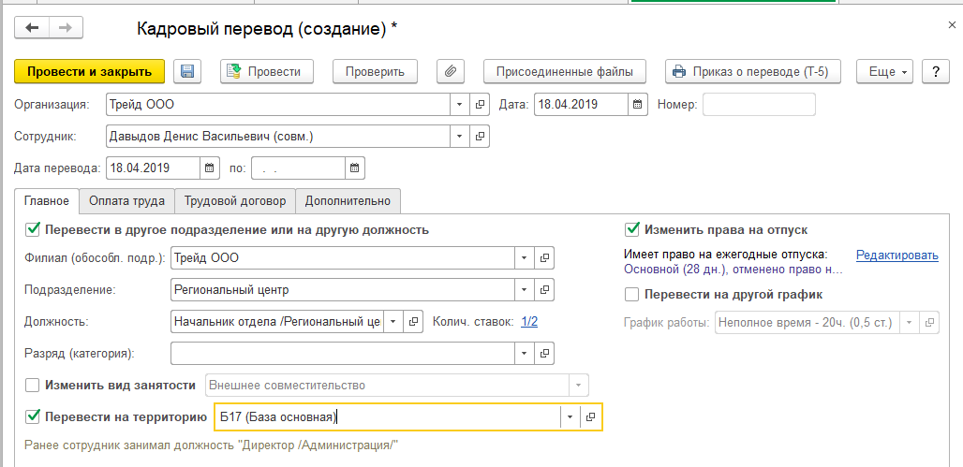Open the calendar for Дата перевода
This screenshot has width=963, height=467.
coord(208,168)
